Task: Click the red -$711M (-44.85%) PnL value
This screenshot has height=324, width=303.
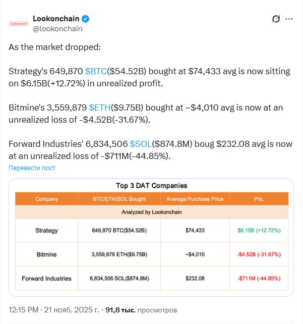Action: 259,279
